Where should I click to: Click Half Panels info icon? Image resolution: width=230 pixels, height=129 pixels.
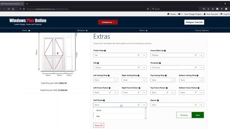(104, 100)
